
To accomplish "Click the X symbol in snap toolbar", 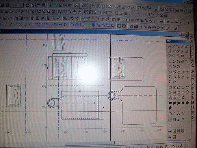I will coord(168,22).
